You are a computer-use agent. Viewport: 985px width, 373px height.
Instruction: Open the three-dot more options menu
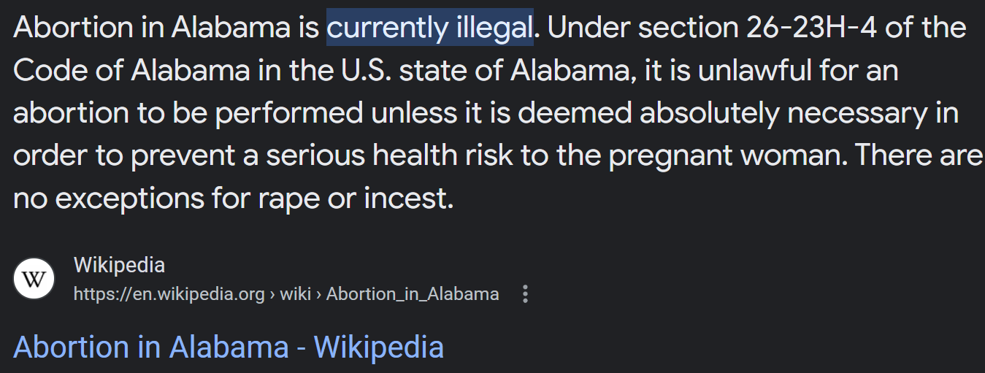[x=525, y=294]
